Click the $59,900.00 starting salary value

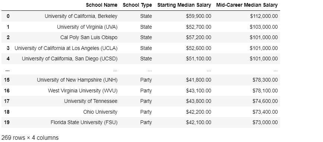[199, 16]
